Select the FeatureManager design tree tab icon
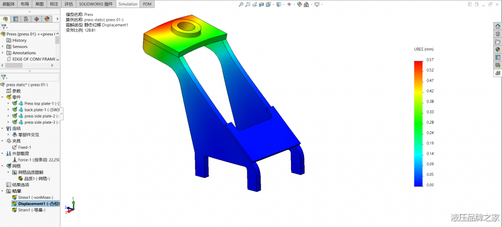The width and height of the screenshot is (502, 227). (x=6, y=19)
